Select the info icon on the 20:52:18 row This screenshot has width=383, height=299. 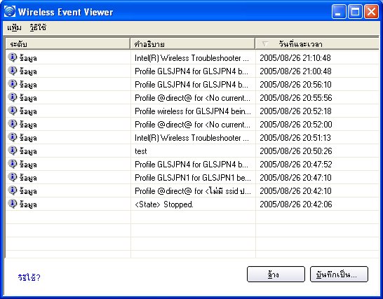[x=12, y=111]
